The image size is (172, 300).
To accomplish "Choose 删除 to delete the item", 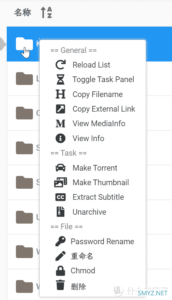I will tap(79, 286).
